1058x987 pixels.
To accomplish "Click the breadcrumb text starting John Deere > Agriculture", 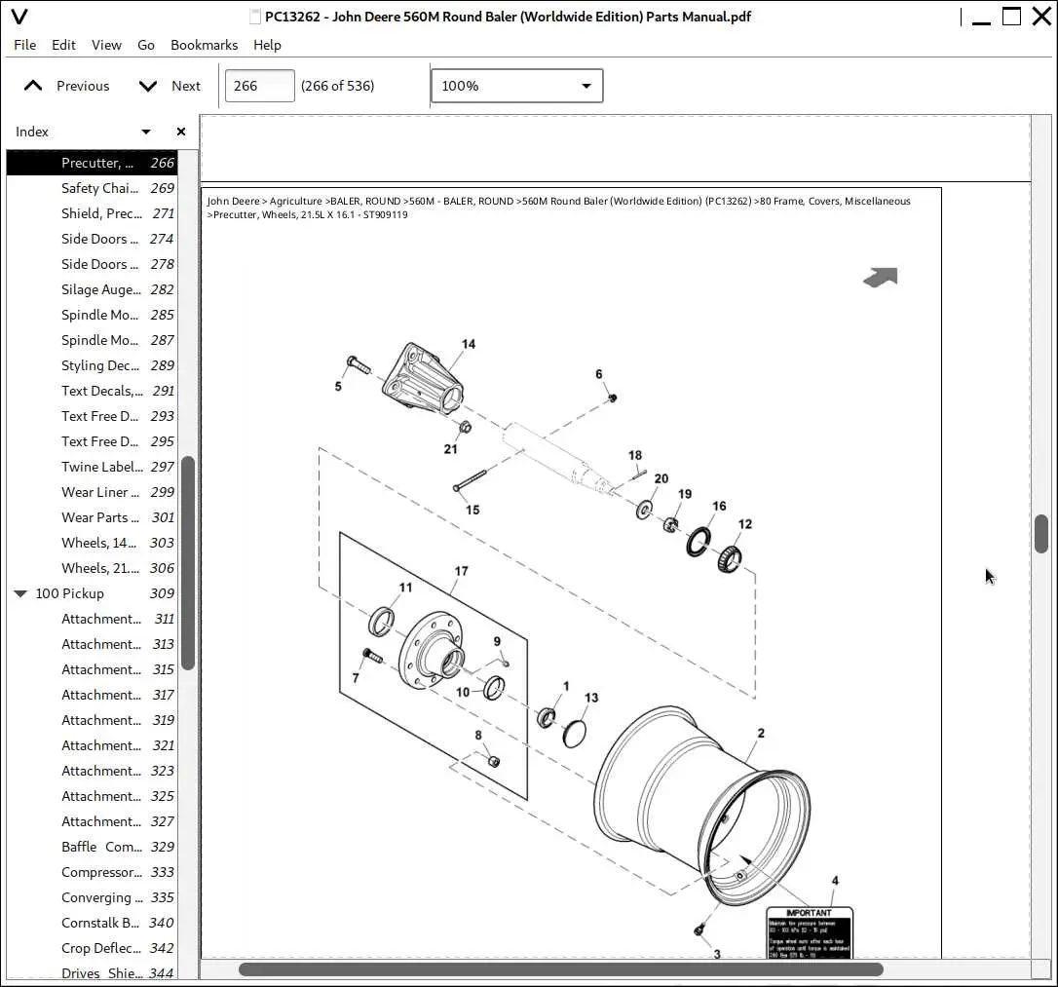I will click(x=558, y=208).
